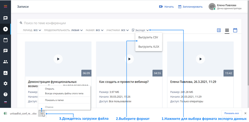Change language via Russian flag icon
The width and height of the screenshot is (249, 122).
6,102
